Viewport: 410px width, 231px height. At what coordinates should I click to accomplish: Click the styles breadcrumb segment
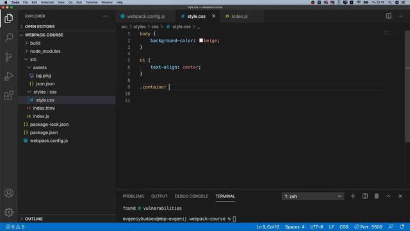click(x=140, y=27)
